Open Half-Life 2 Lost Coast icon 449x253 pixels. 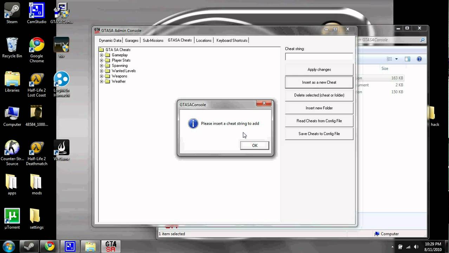click(x=37, y=84)
